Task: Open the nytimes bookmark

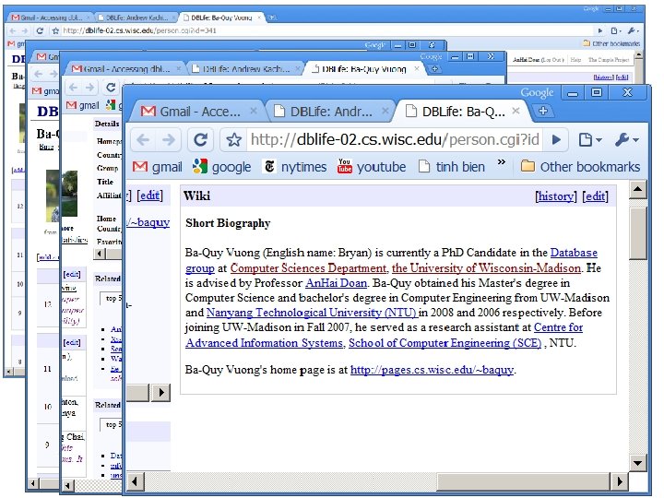Action: [295, 167]
